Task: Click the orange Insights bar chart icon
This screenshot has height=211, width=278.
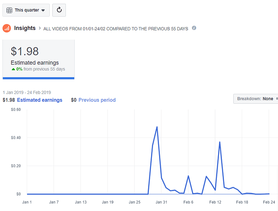Action: [7, 28]
